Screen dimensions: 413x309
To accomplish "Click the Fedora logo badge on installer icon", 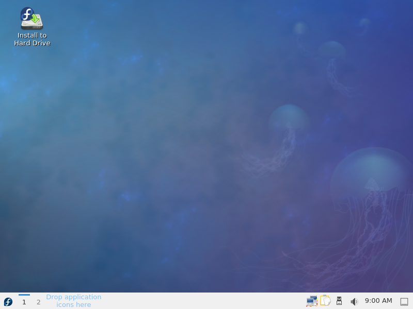I will click(26, 13).
